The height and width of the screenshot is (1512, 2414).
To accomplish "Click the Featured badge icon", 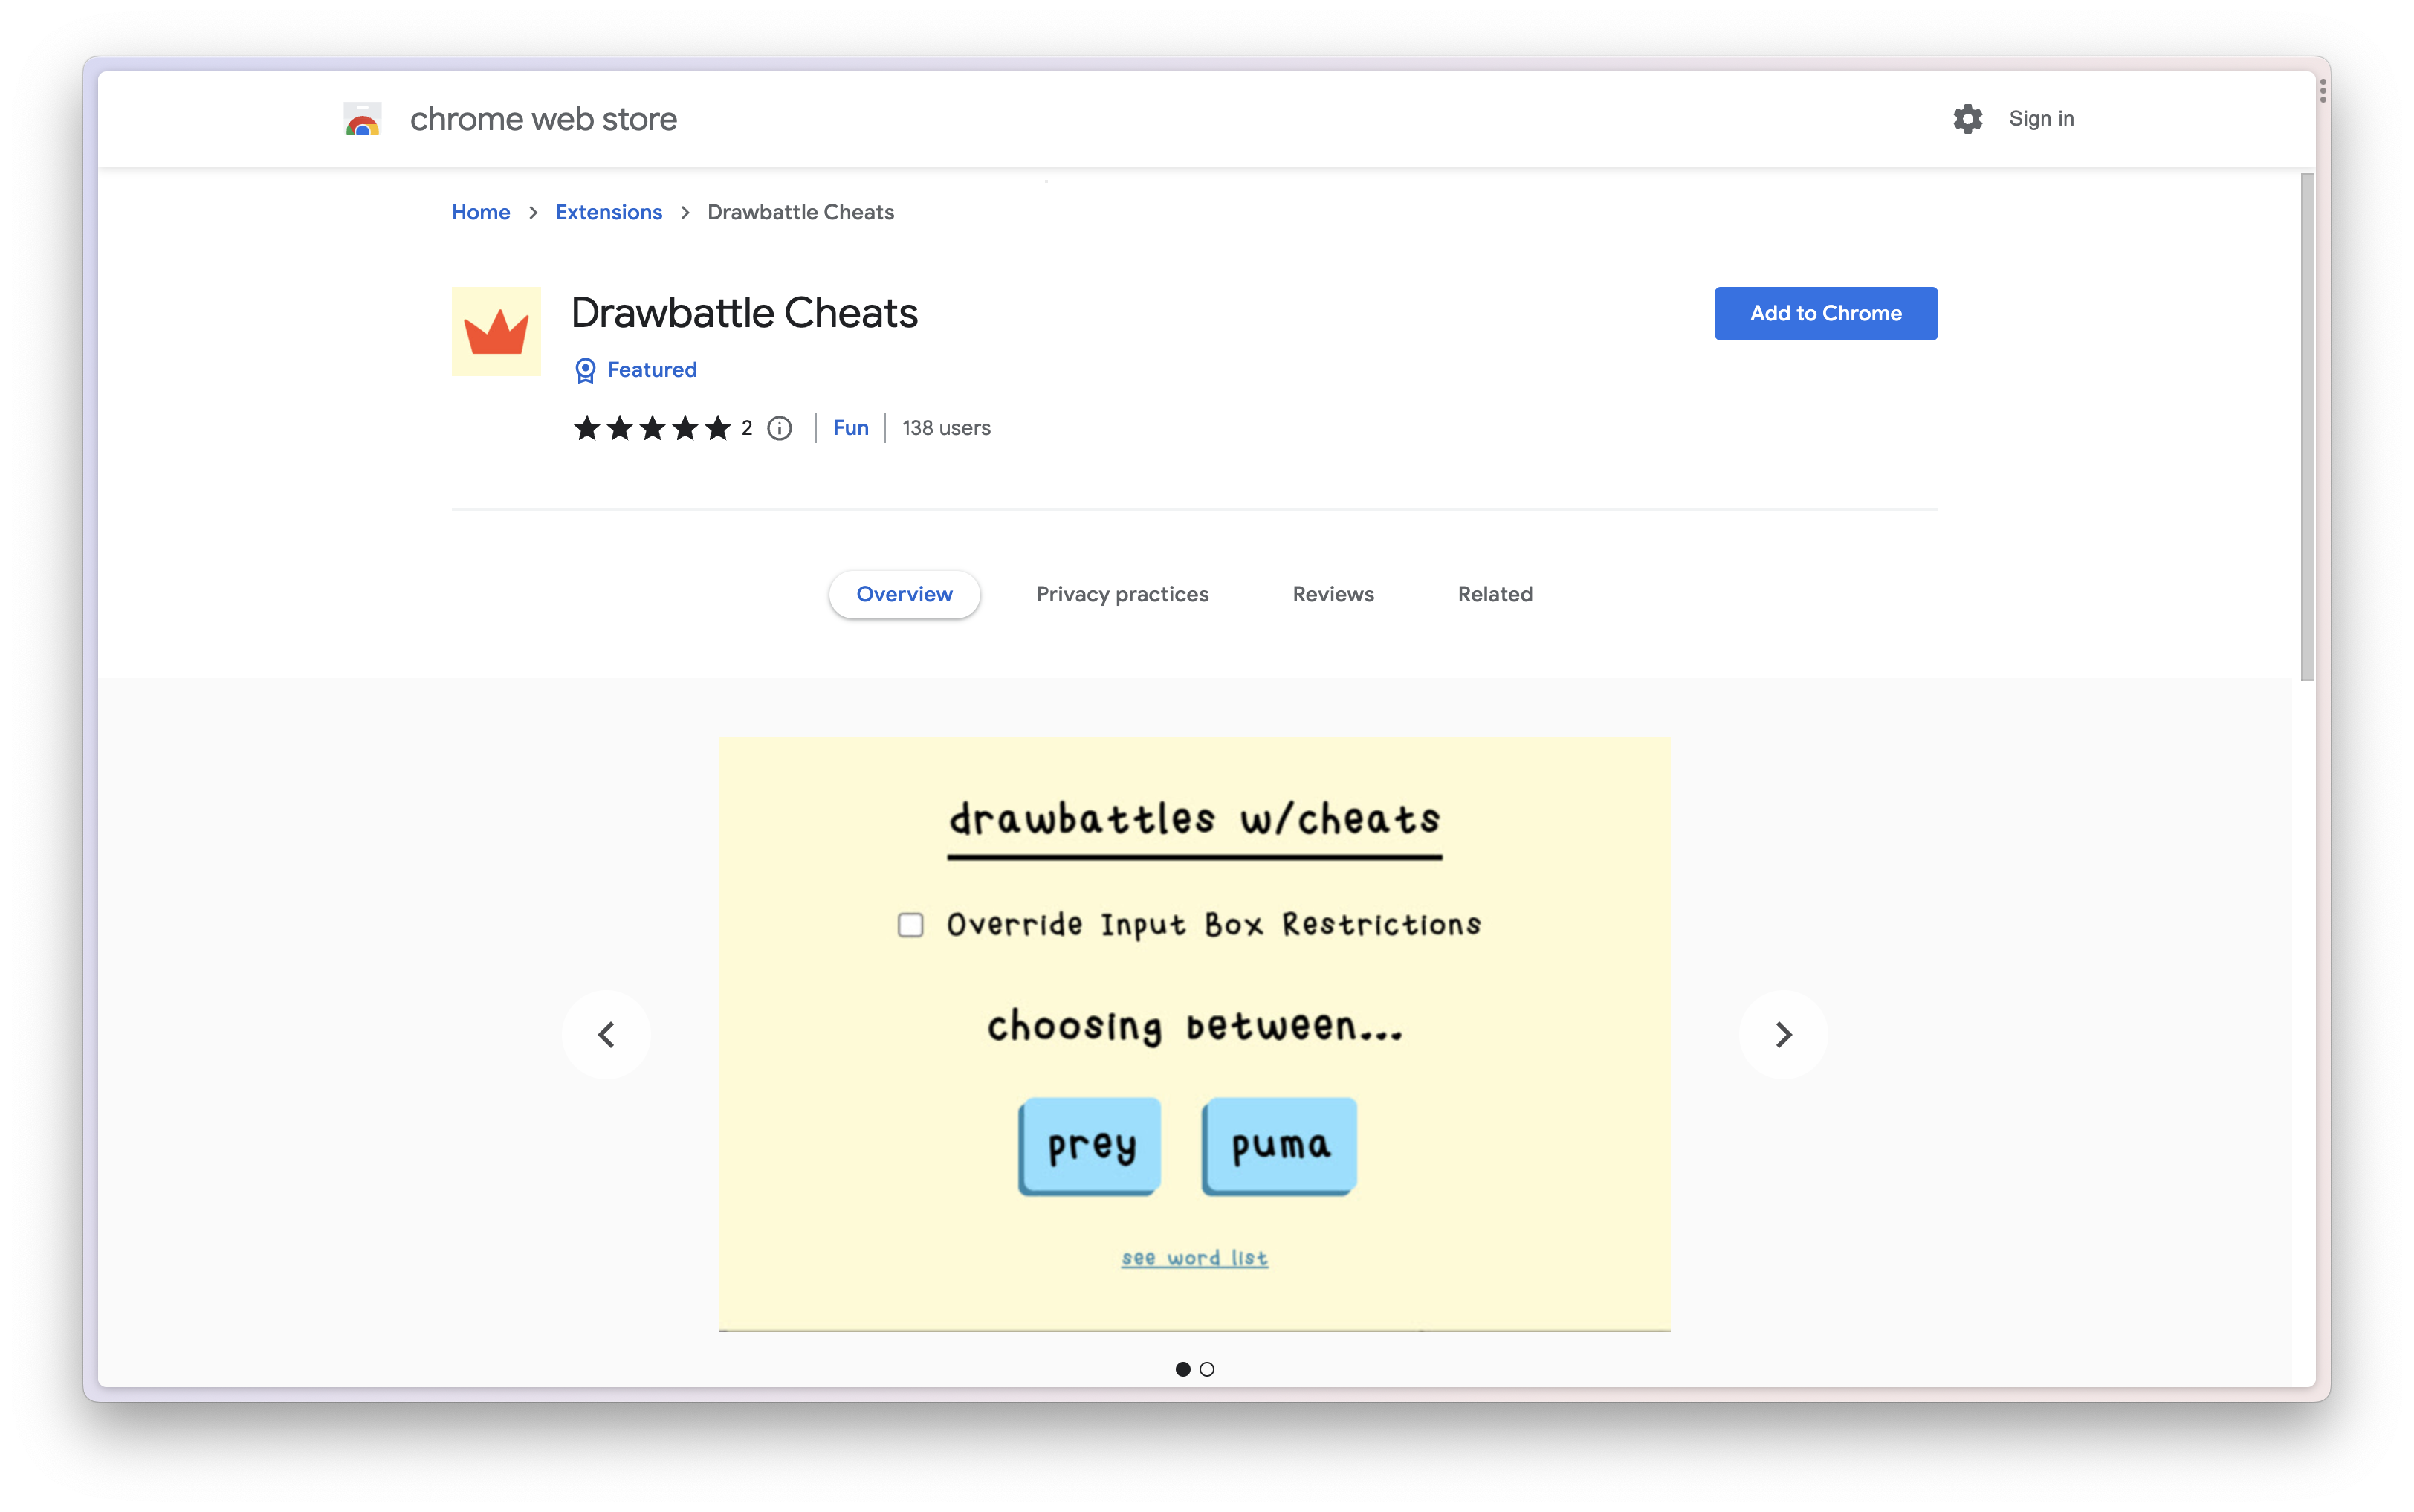I will (x=583, y=369).
